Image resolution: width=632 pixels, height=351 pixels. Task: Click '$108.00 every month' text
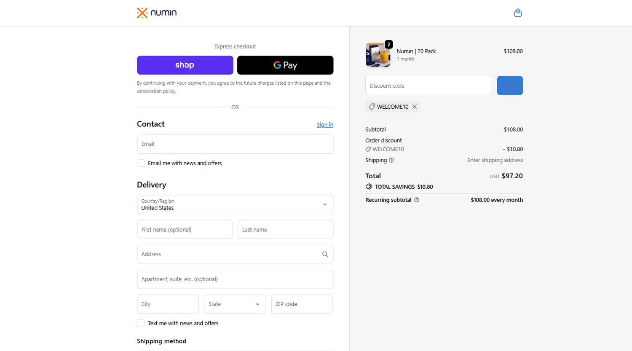click(497, 200)
